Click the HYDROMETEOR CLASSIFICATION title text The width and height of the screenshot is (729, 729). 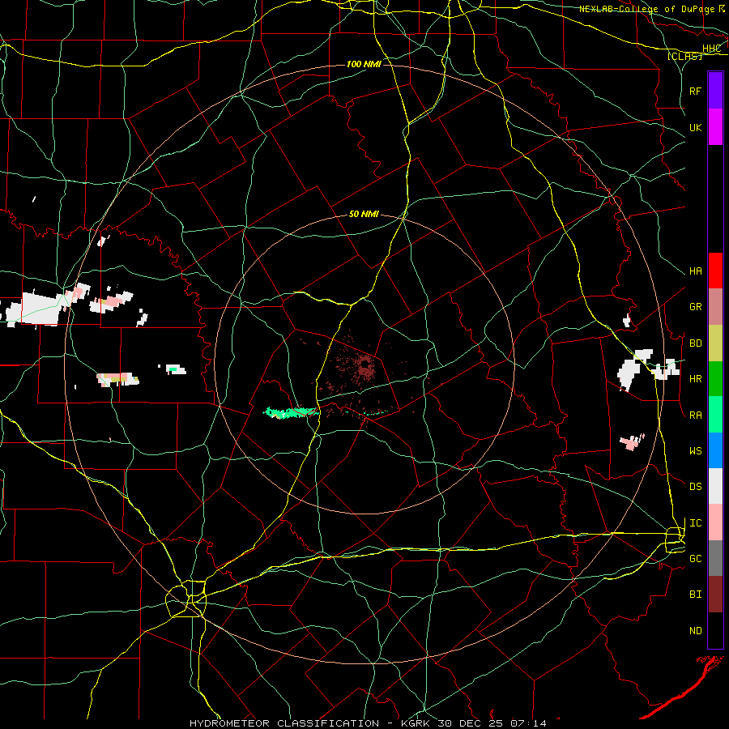[284, 723]
